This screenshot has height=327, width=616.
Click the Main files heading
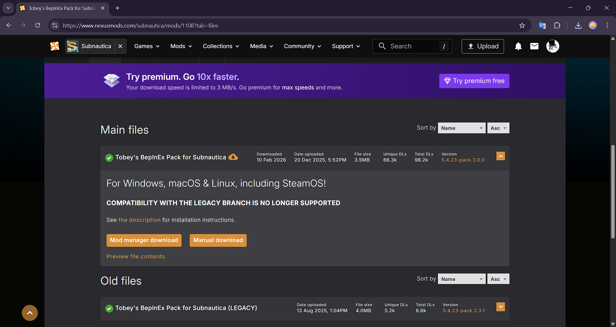(x=124, y=130)
